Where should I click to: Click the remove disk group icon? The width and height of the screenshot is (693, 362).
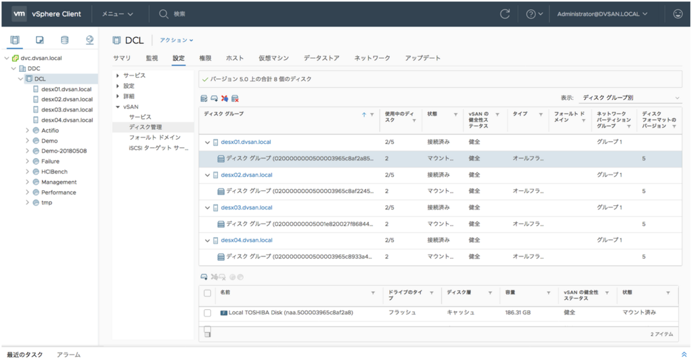(235, 99)
